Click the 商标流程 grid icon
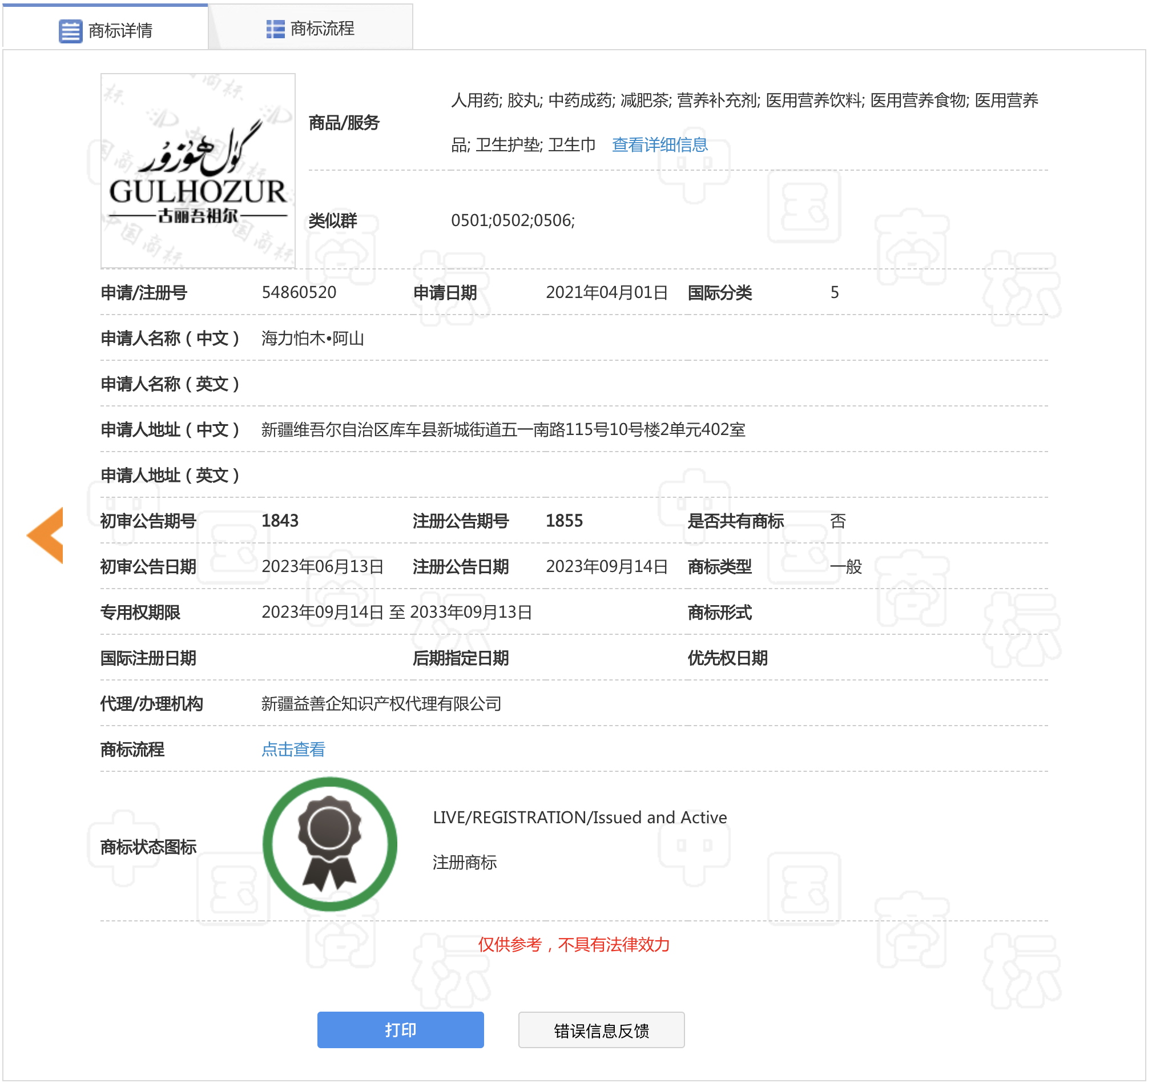Screen dimensions: 1152x1087 pos(275,29)
